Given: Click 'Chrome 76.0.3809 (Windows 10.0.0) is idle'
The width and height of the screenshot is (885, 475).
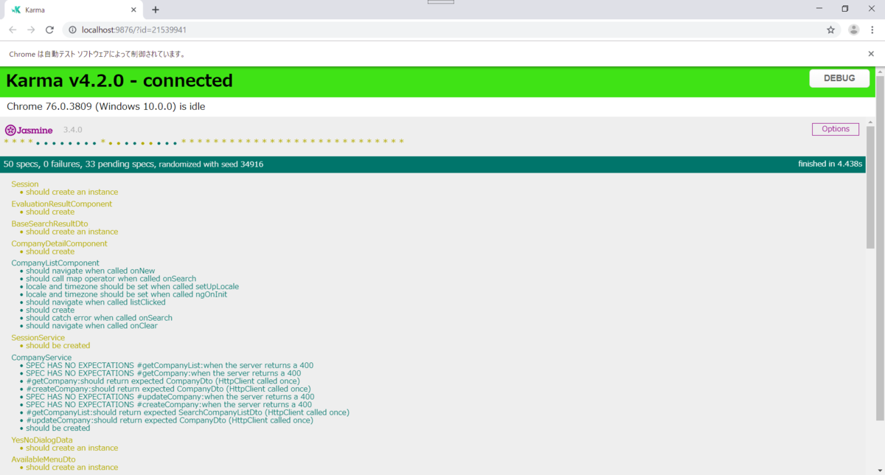Looking at the screenshot, I should click(105, 106).
